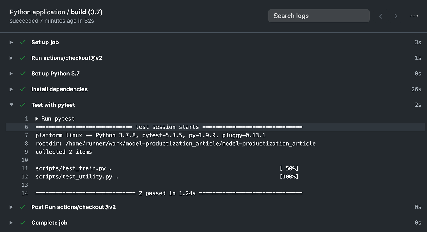Click the Search logs input field
Screen dimensions: 427x232
[318, 16]
